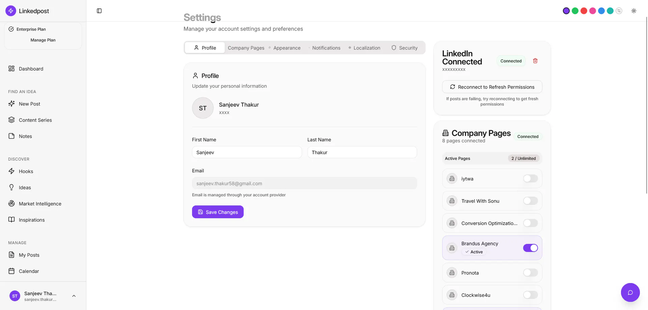Click the Last Name input field

[362, 152]
